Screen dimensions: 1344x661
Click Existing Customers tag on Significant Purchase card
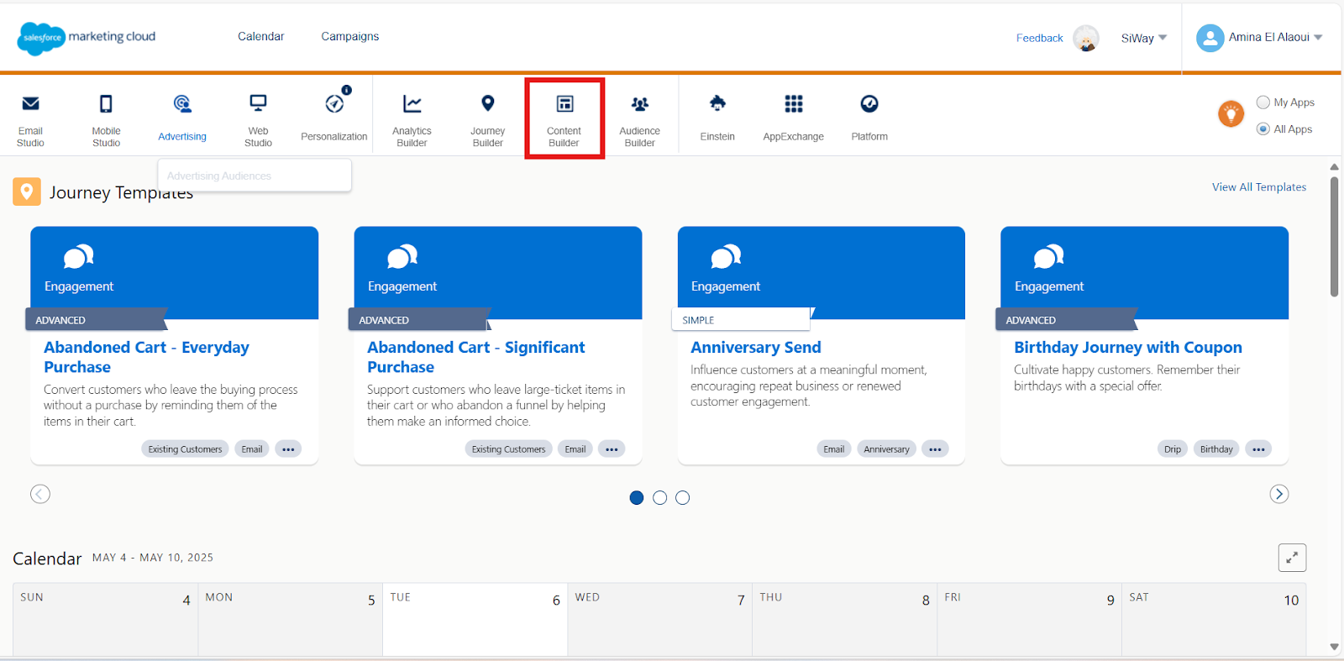(508, 449)
